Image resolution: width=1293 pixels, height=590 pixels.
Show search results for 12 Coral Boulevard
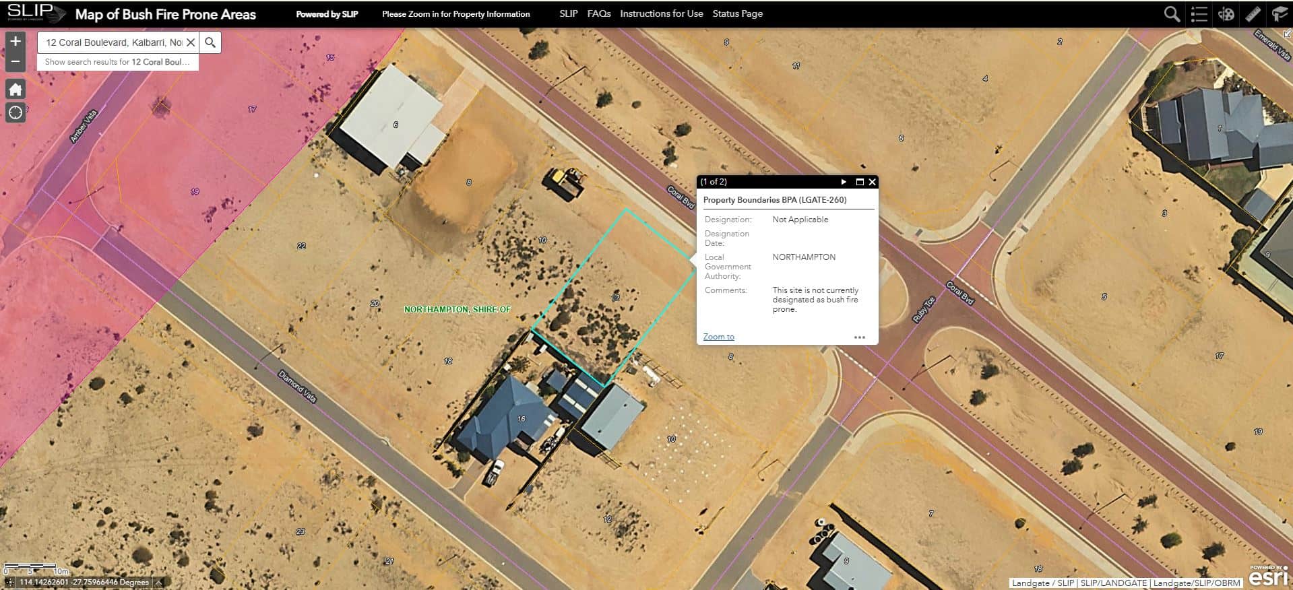[117, 62]
